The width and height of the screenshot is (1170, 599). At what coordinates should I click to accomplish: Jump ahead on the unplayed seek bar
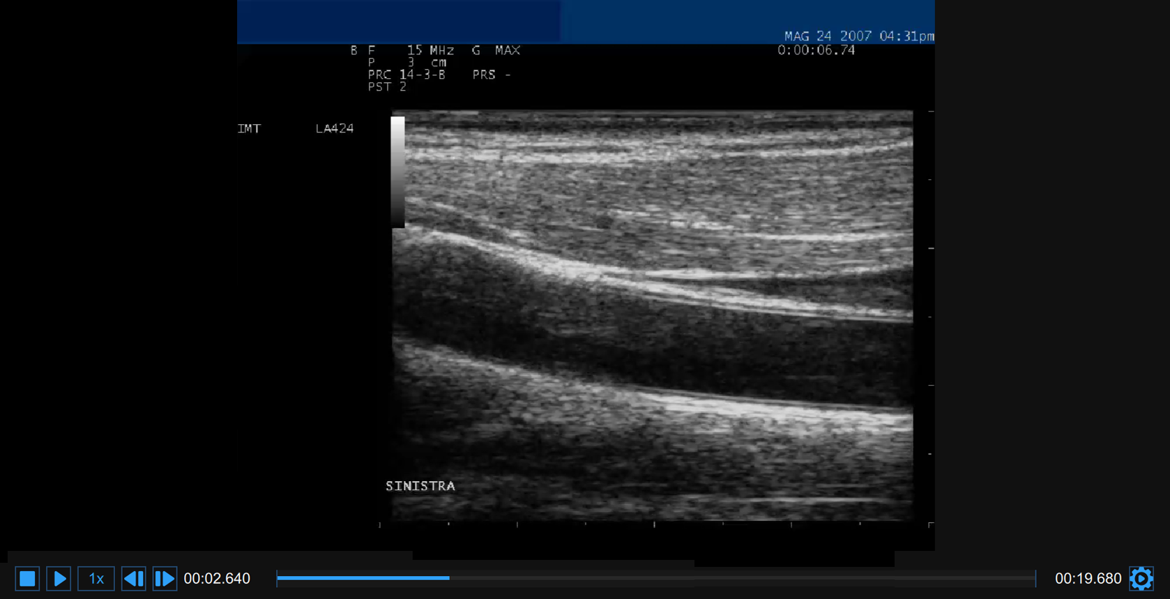(x=739, y=578)
